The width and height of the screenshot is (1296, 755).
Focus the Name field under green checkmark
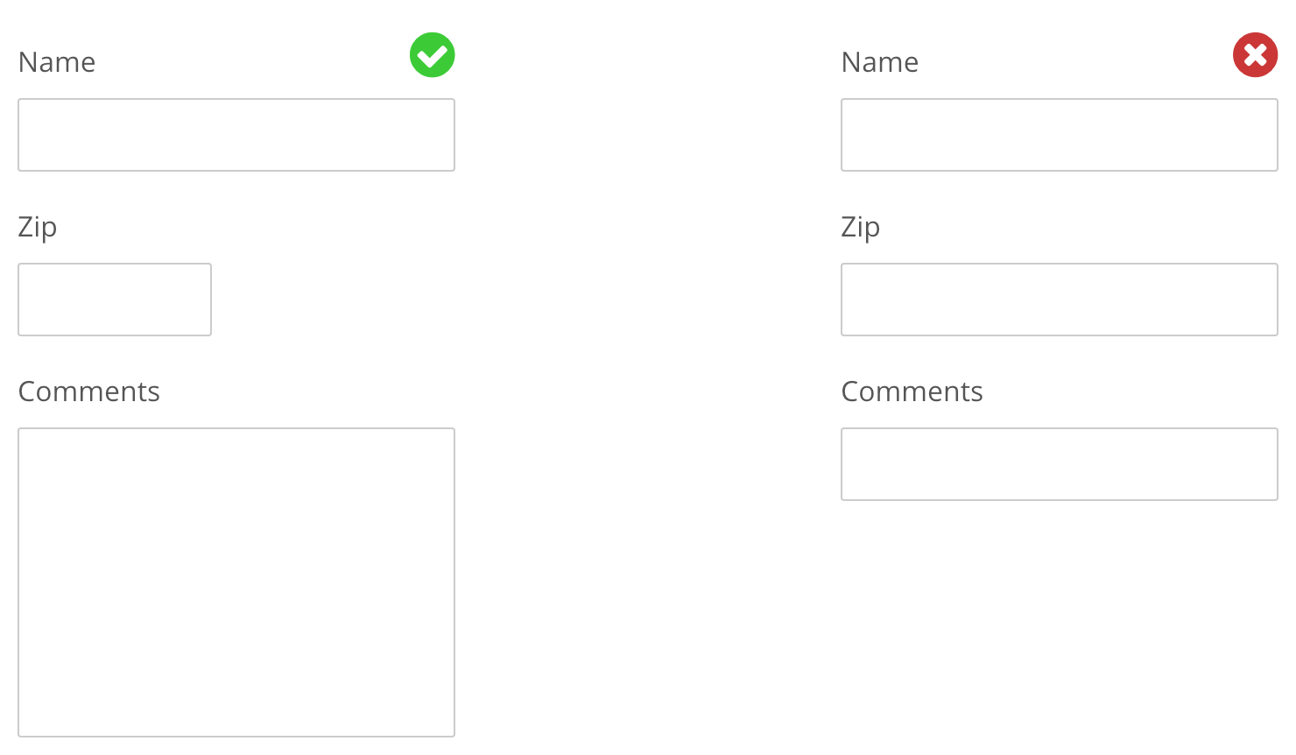coord(236,135)
